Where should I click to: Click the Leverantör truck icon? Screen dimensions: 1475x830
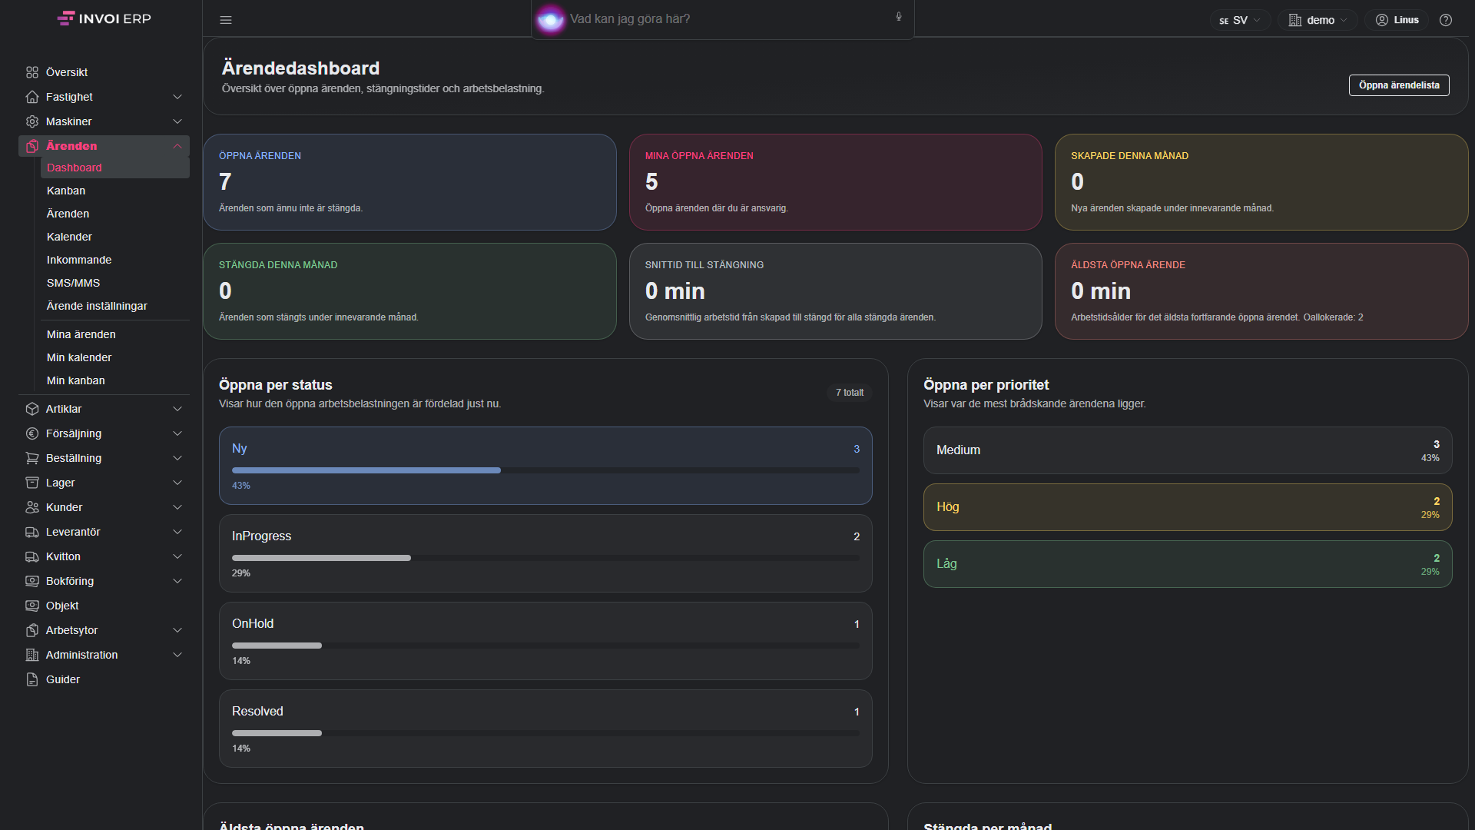pos(32,532)
